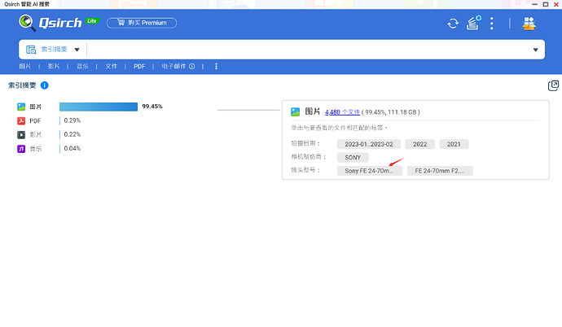Click the 影片 category icon in list
Viewport: 562px width, 327px height.
click(21, 134)
